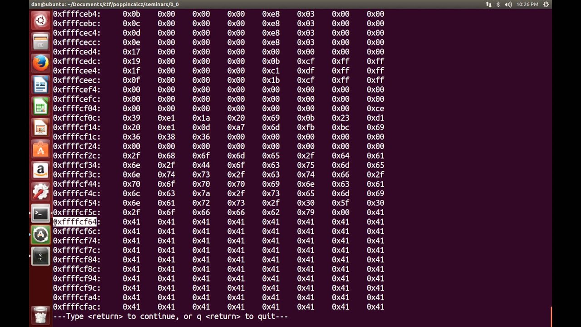Open the 10:26 PM clock menu
581x327 pixels.
(527, 4)
